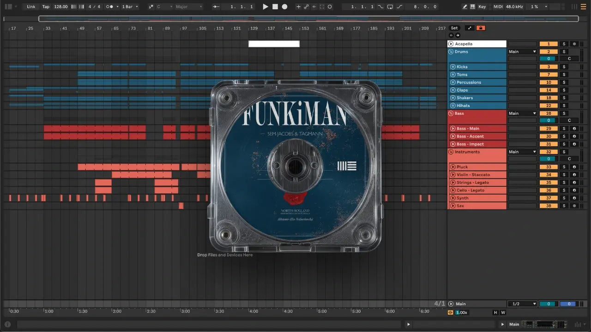Click the lock icon next to Set
The image size is (591, 332).
[481, 28]
